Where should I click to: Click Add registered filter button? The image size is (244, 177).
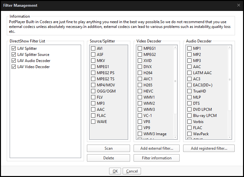tap(209, 148)
